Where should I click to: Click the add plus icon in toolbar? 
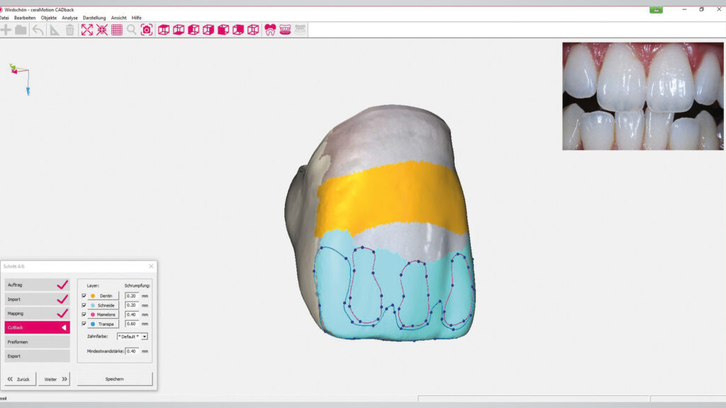tap(6, 30)
